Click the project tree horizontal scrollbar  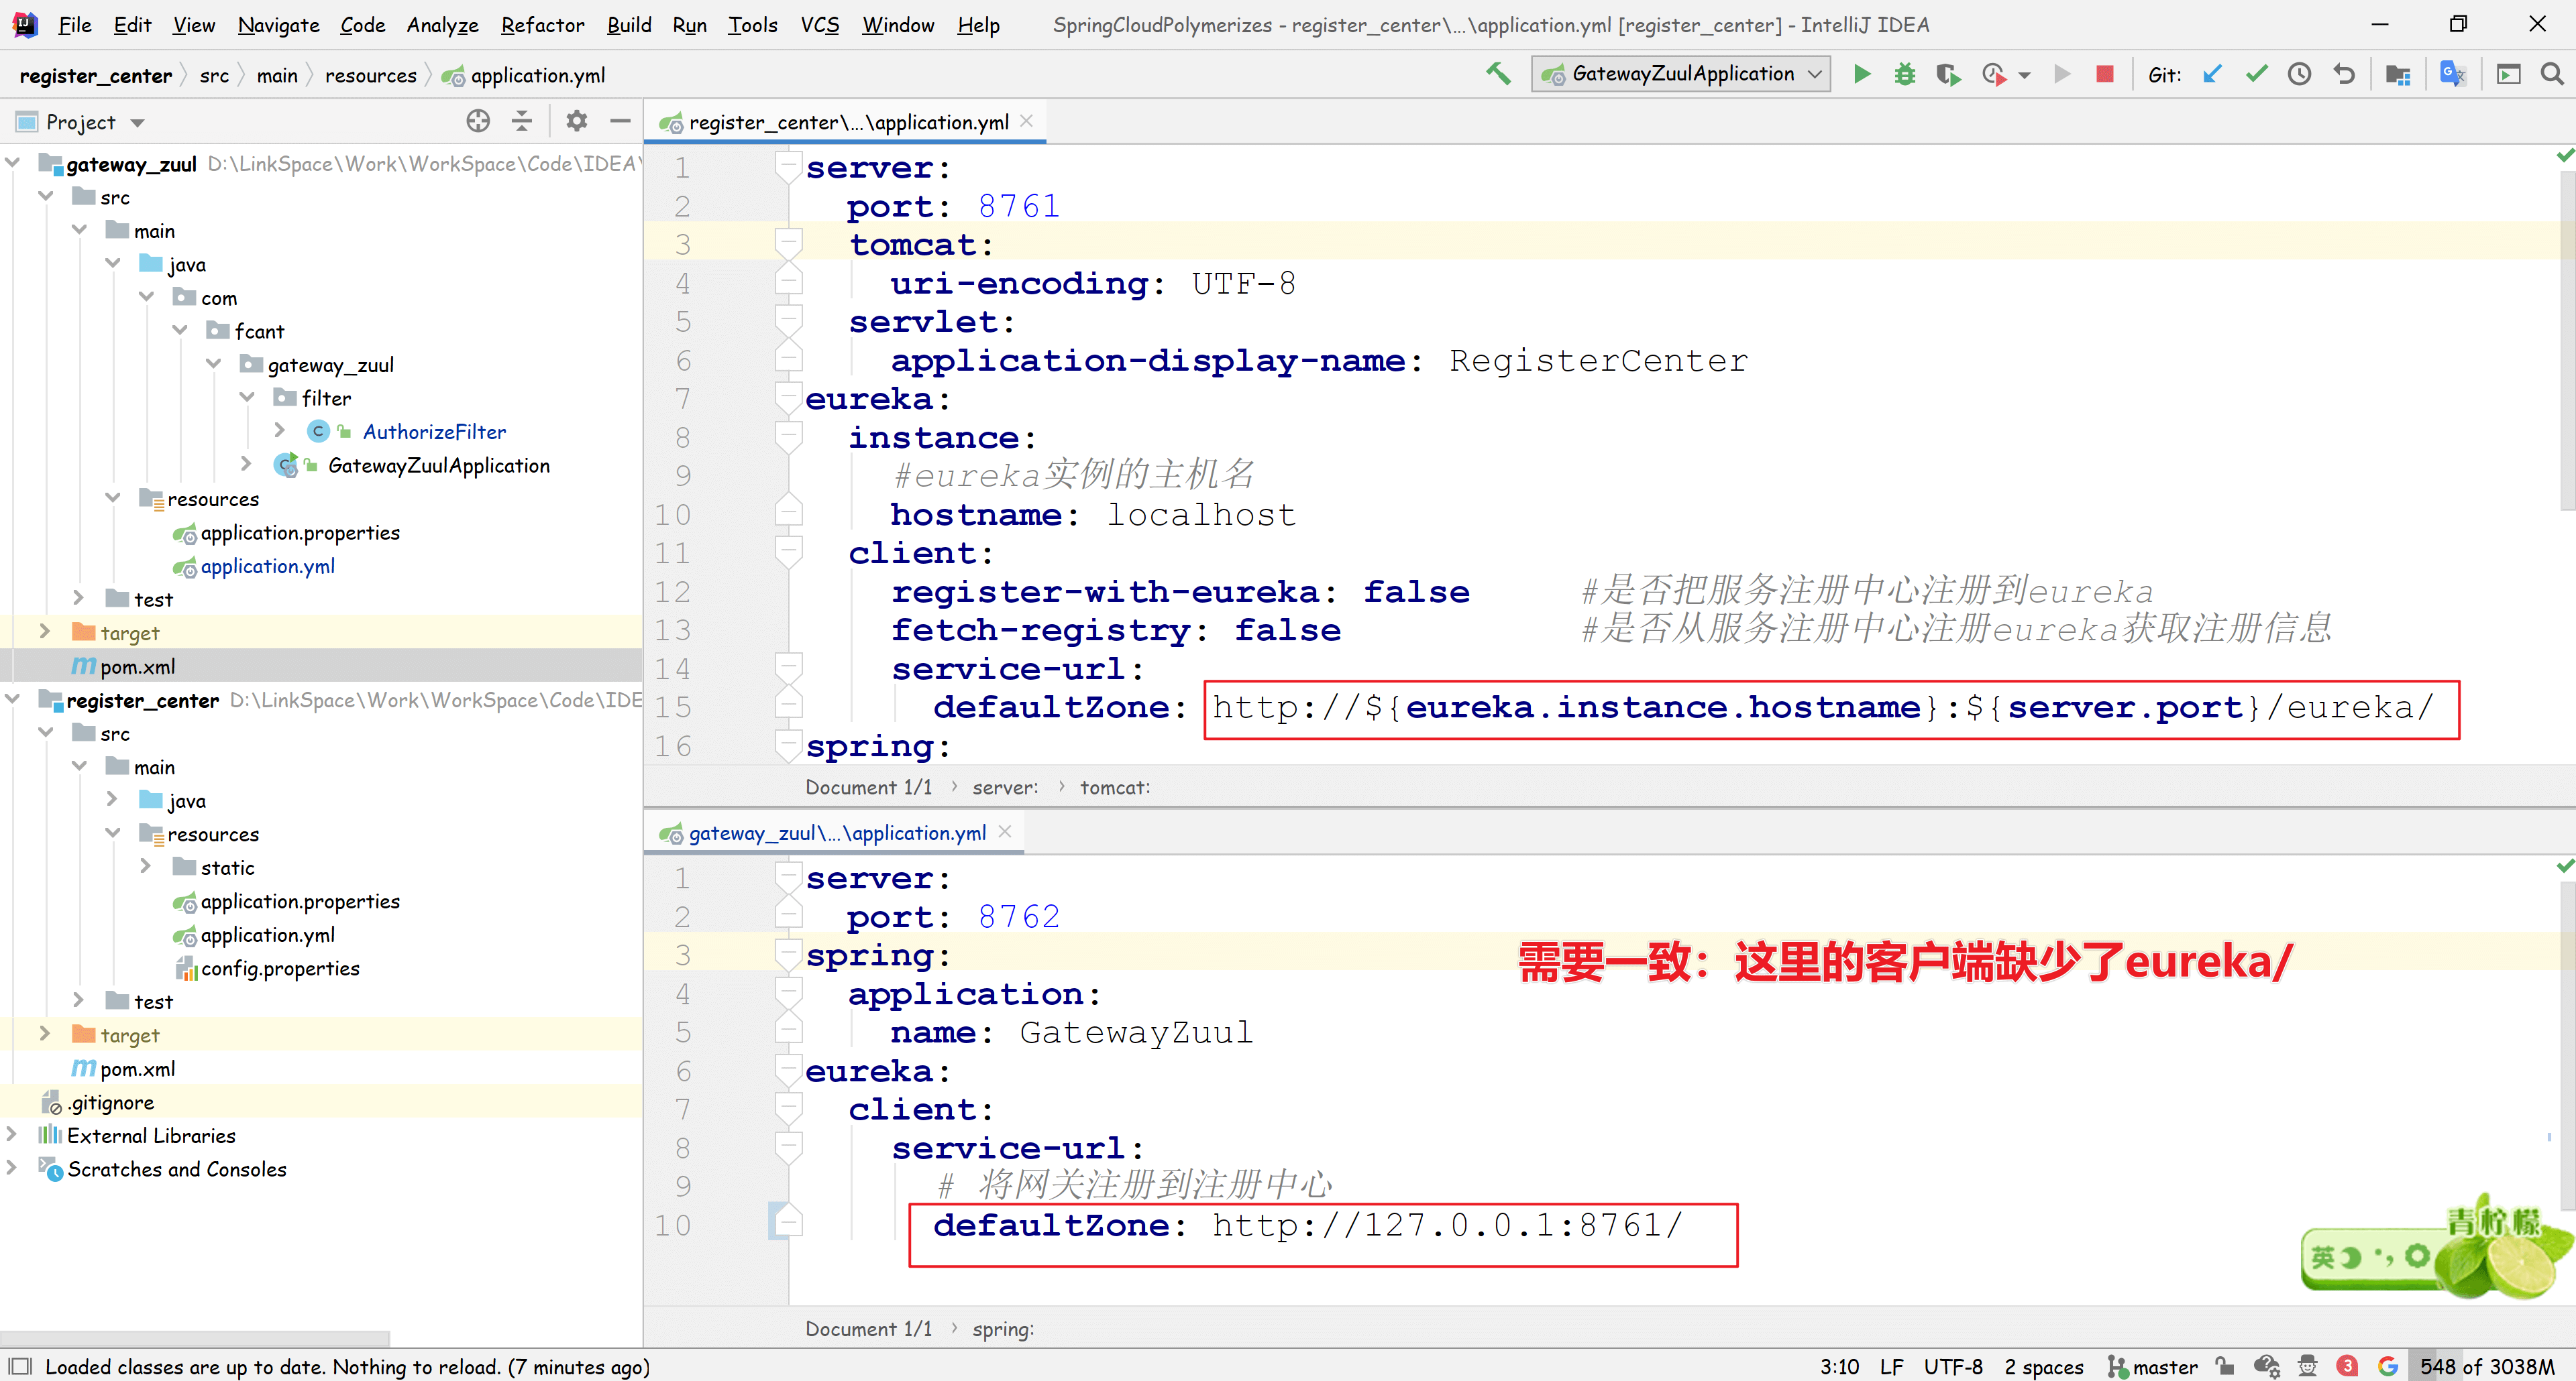(x=195, y=1337)
